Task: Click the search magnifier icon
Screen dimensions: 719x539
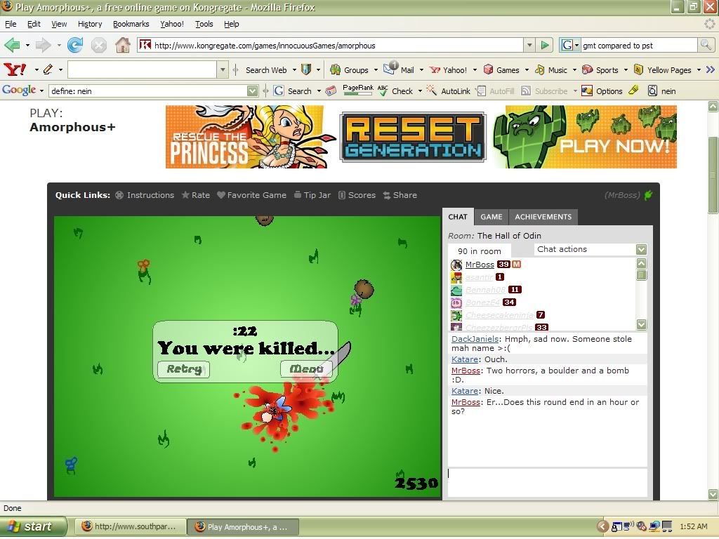Action: (x=706, y=45)
